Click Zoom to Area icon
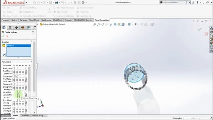The image size is (213, 120). tap(99, 24)
